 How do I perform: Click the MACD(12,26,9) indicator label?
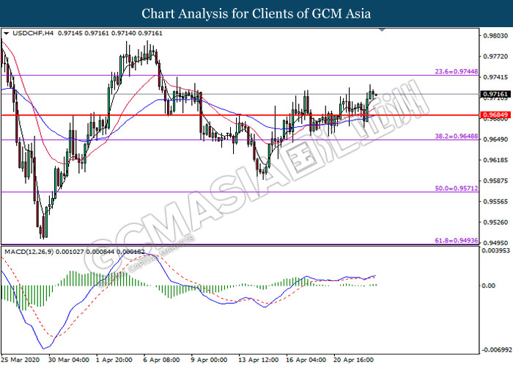tap(31, 252)
